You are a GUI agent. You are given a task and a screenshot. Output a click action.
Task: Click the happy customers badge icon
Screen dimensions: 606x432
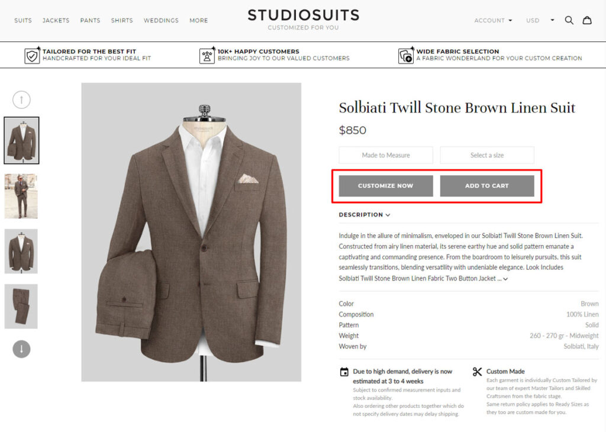[x=207, y=55]
